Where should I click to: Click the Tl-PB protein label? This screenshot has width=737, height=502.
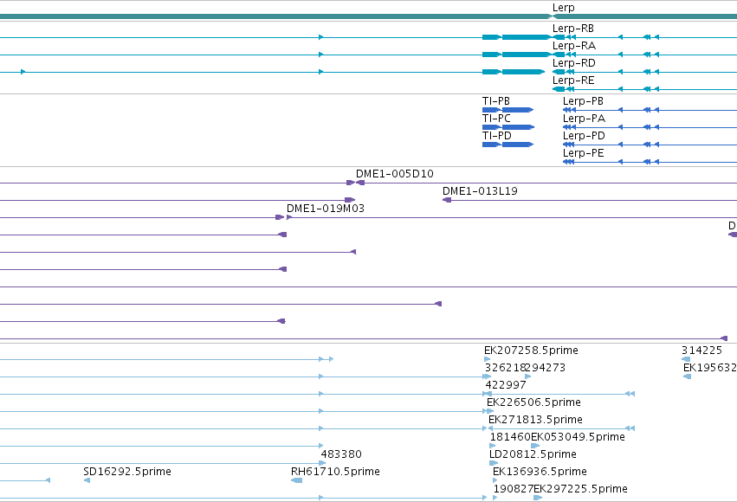tap(496, 101)
